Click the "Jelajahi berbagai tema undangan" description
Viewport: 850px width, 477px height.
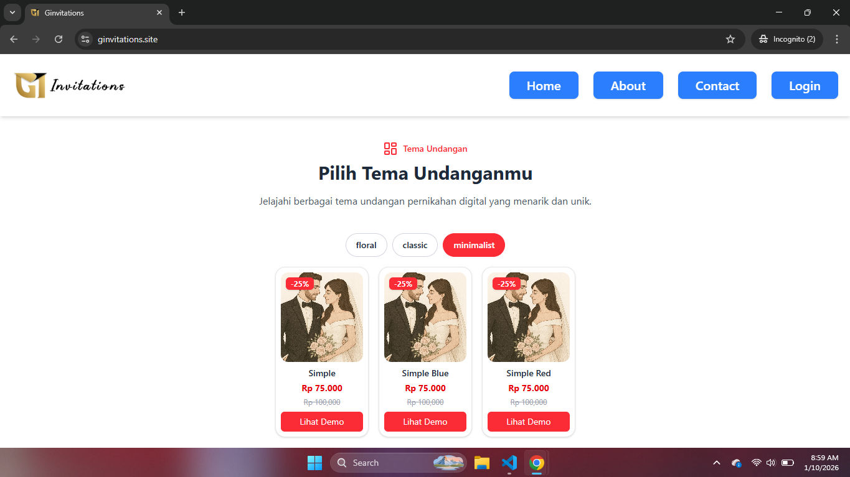click(x=425, y=201)
